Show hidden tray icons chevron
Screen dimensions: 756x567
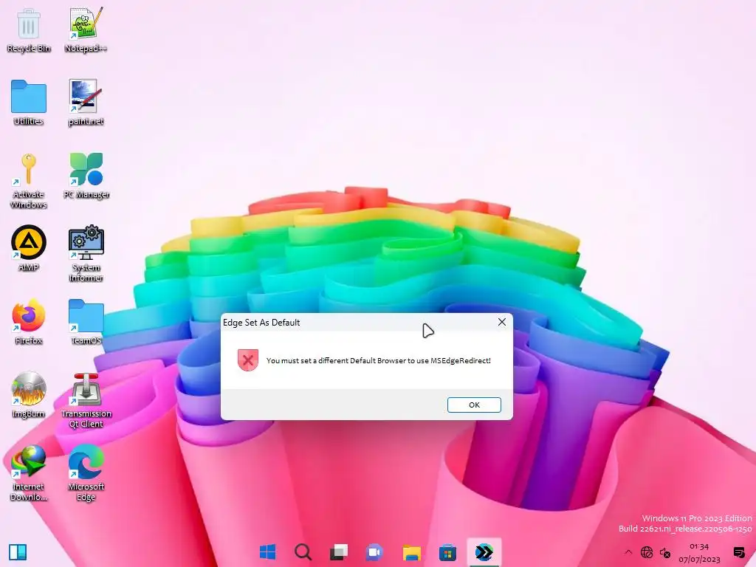tap(628, 552)
